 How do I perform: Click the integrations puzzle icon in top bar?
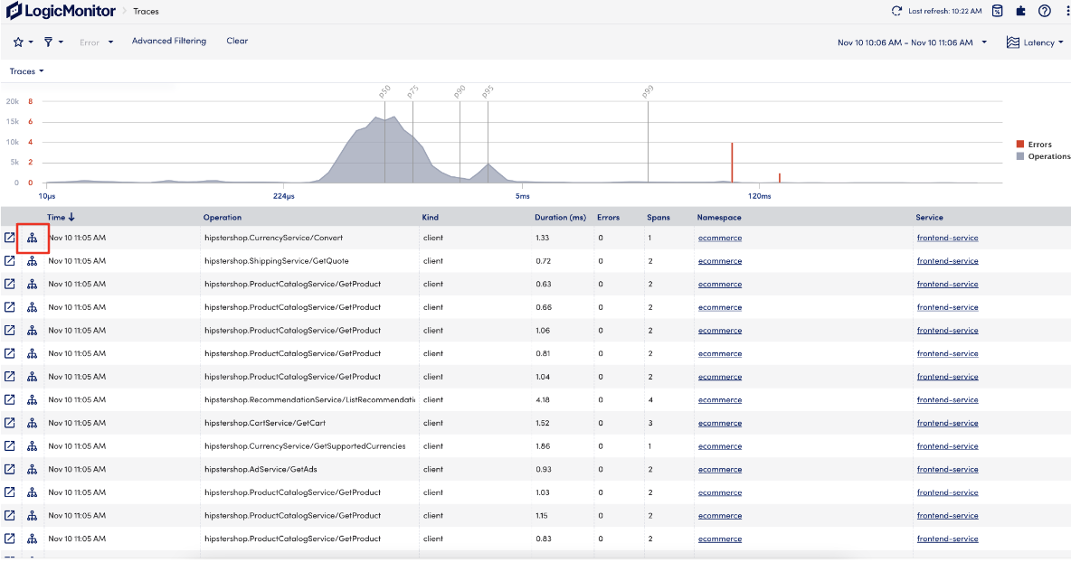pyautogui.click(x=1020, y=11)
